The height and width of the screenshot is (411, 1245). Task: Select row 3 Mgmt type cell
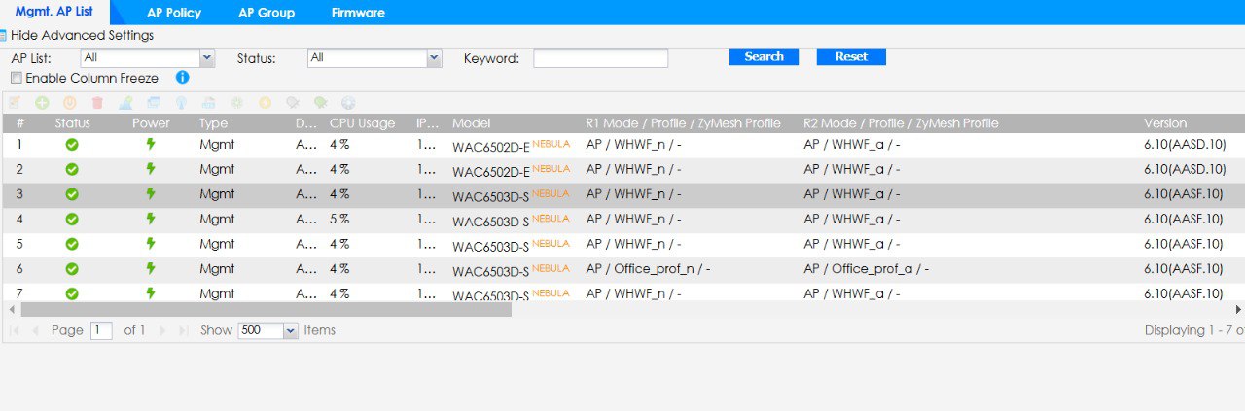(x=217, y=194)
